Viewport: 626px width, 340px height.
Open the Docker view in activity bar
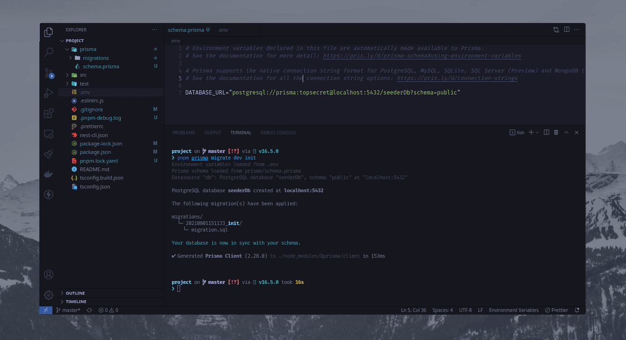tap(49, 174)
